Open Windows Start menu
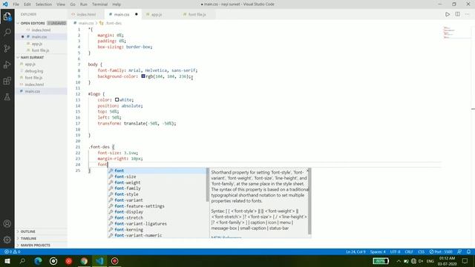475x267 pixels. pyautogui.click(x=7, y=261)
